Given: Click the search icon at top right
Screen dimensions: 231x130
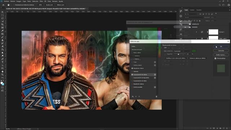Looking at the screenshot, I should (220, 5).
